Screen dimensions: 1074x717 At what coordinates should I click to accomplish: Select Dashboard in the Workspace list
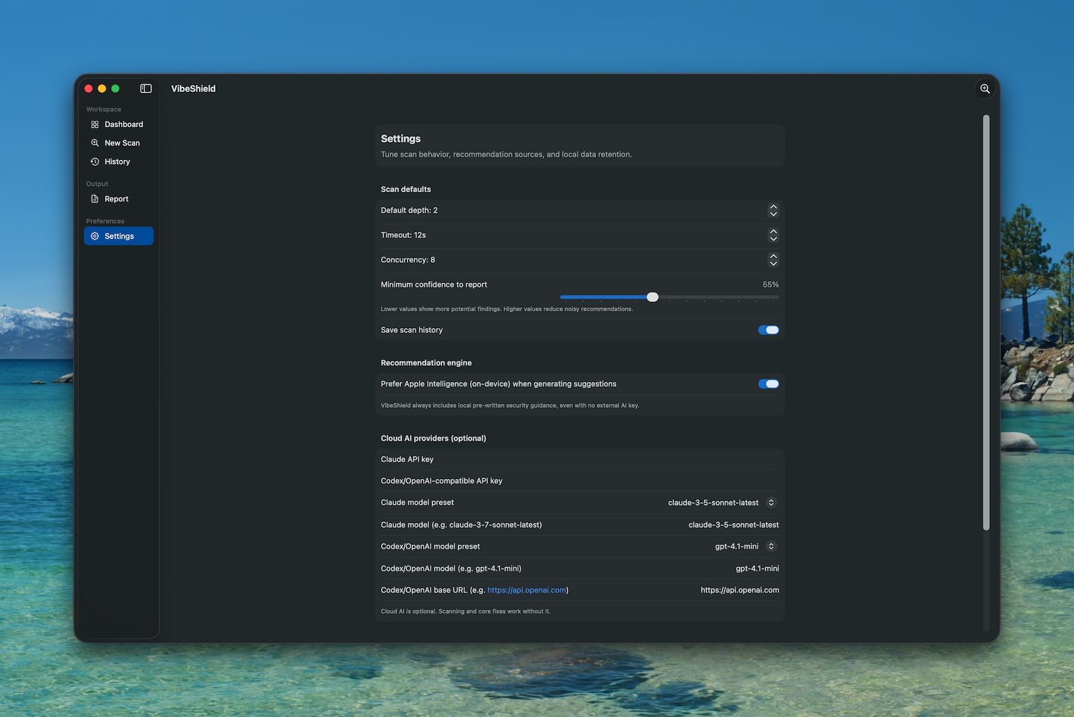124,124
